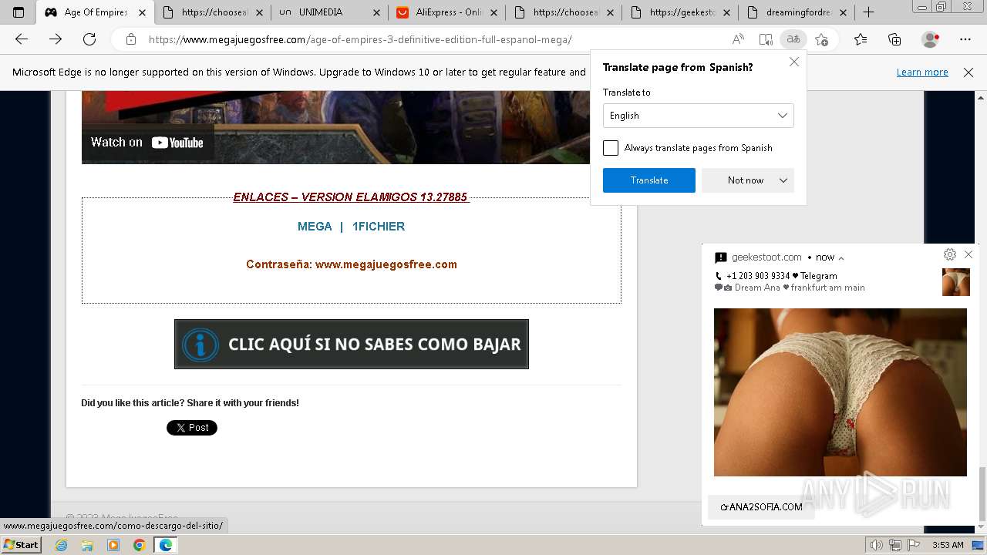Screen dimensions: 987x555
Task: Click the Edge icon in the taskbar
Action: pos(166,545)
